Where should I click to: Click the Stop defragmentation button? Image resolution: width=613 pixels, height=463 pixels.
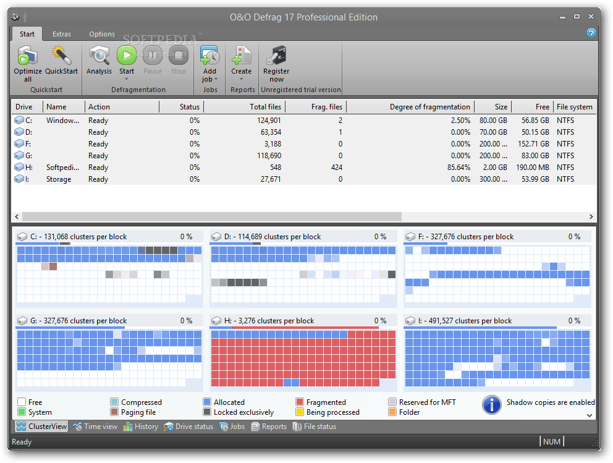178,55
